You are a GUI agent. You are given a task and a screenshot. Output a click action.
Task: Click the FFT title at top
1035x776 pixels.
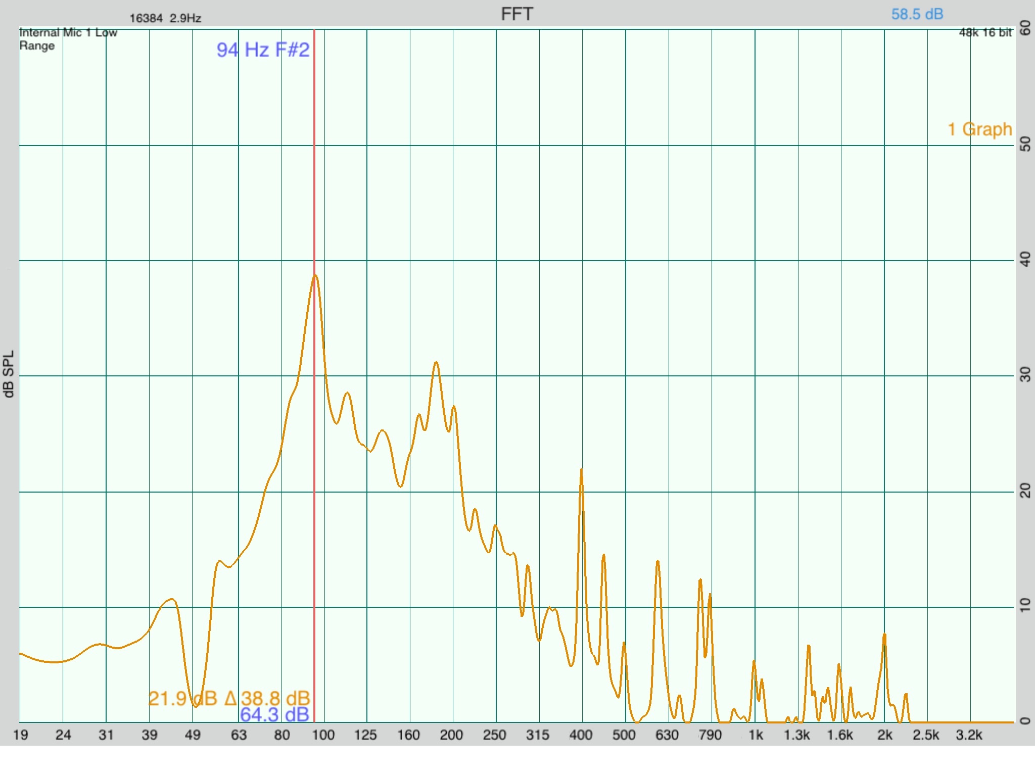click(x=516, y=14)
